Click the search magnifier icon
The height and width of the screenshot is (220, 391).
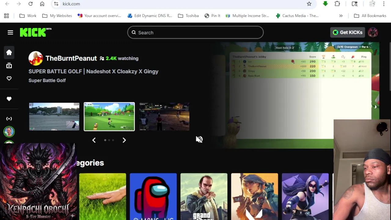pyautogui.click(x=134, y=32)
